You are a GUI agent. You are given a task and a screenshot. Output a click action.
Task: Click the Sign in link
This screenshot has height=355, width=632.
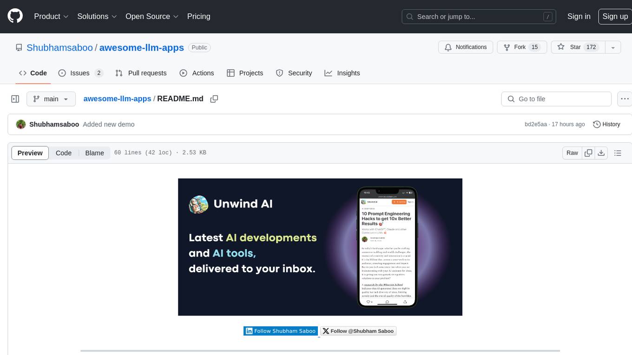579,16
